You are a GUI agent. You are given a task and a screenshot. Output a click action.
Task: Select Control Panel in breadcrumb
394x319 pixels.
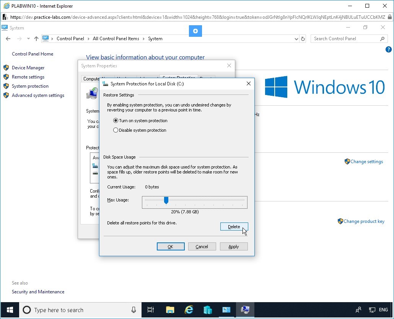pos(70,39)
